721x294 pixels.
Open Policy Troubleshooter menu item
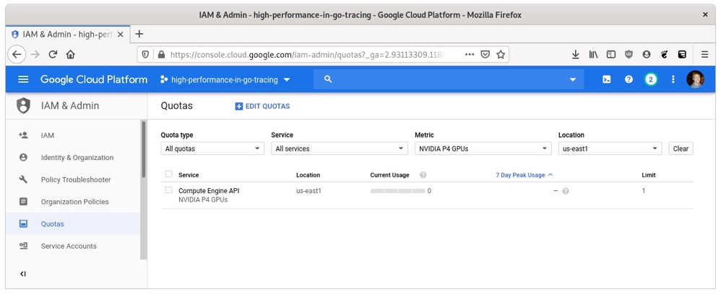click(74, 179)
